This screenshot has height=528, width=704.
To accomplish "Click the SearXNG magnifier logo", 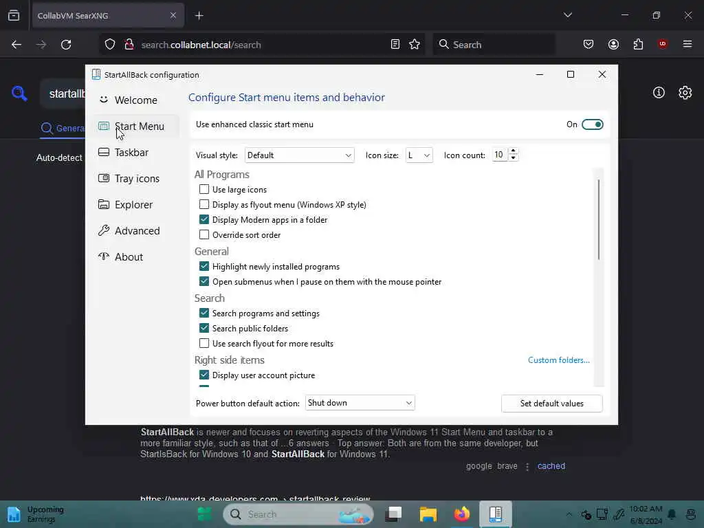I will [19, 93].
